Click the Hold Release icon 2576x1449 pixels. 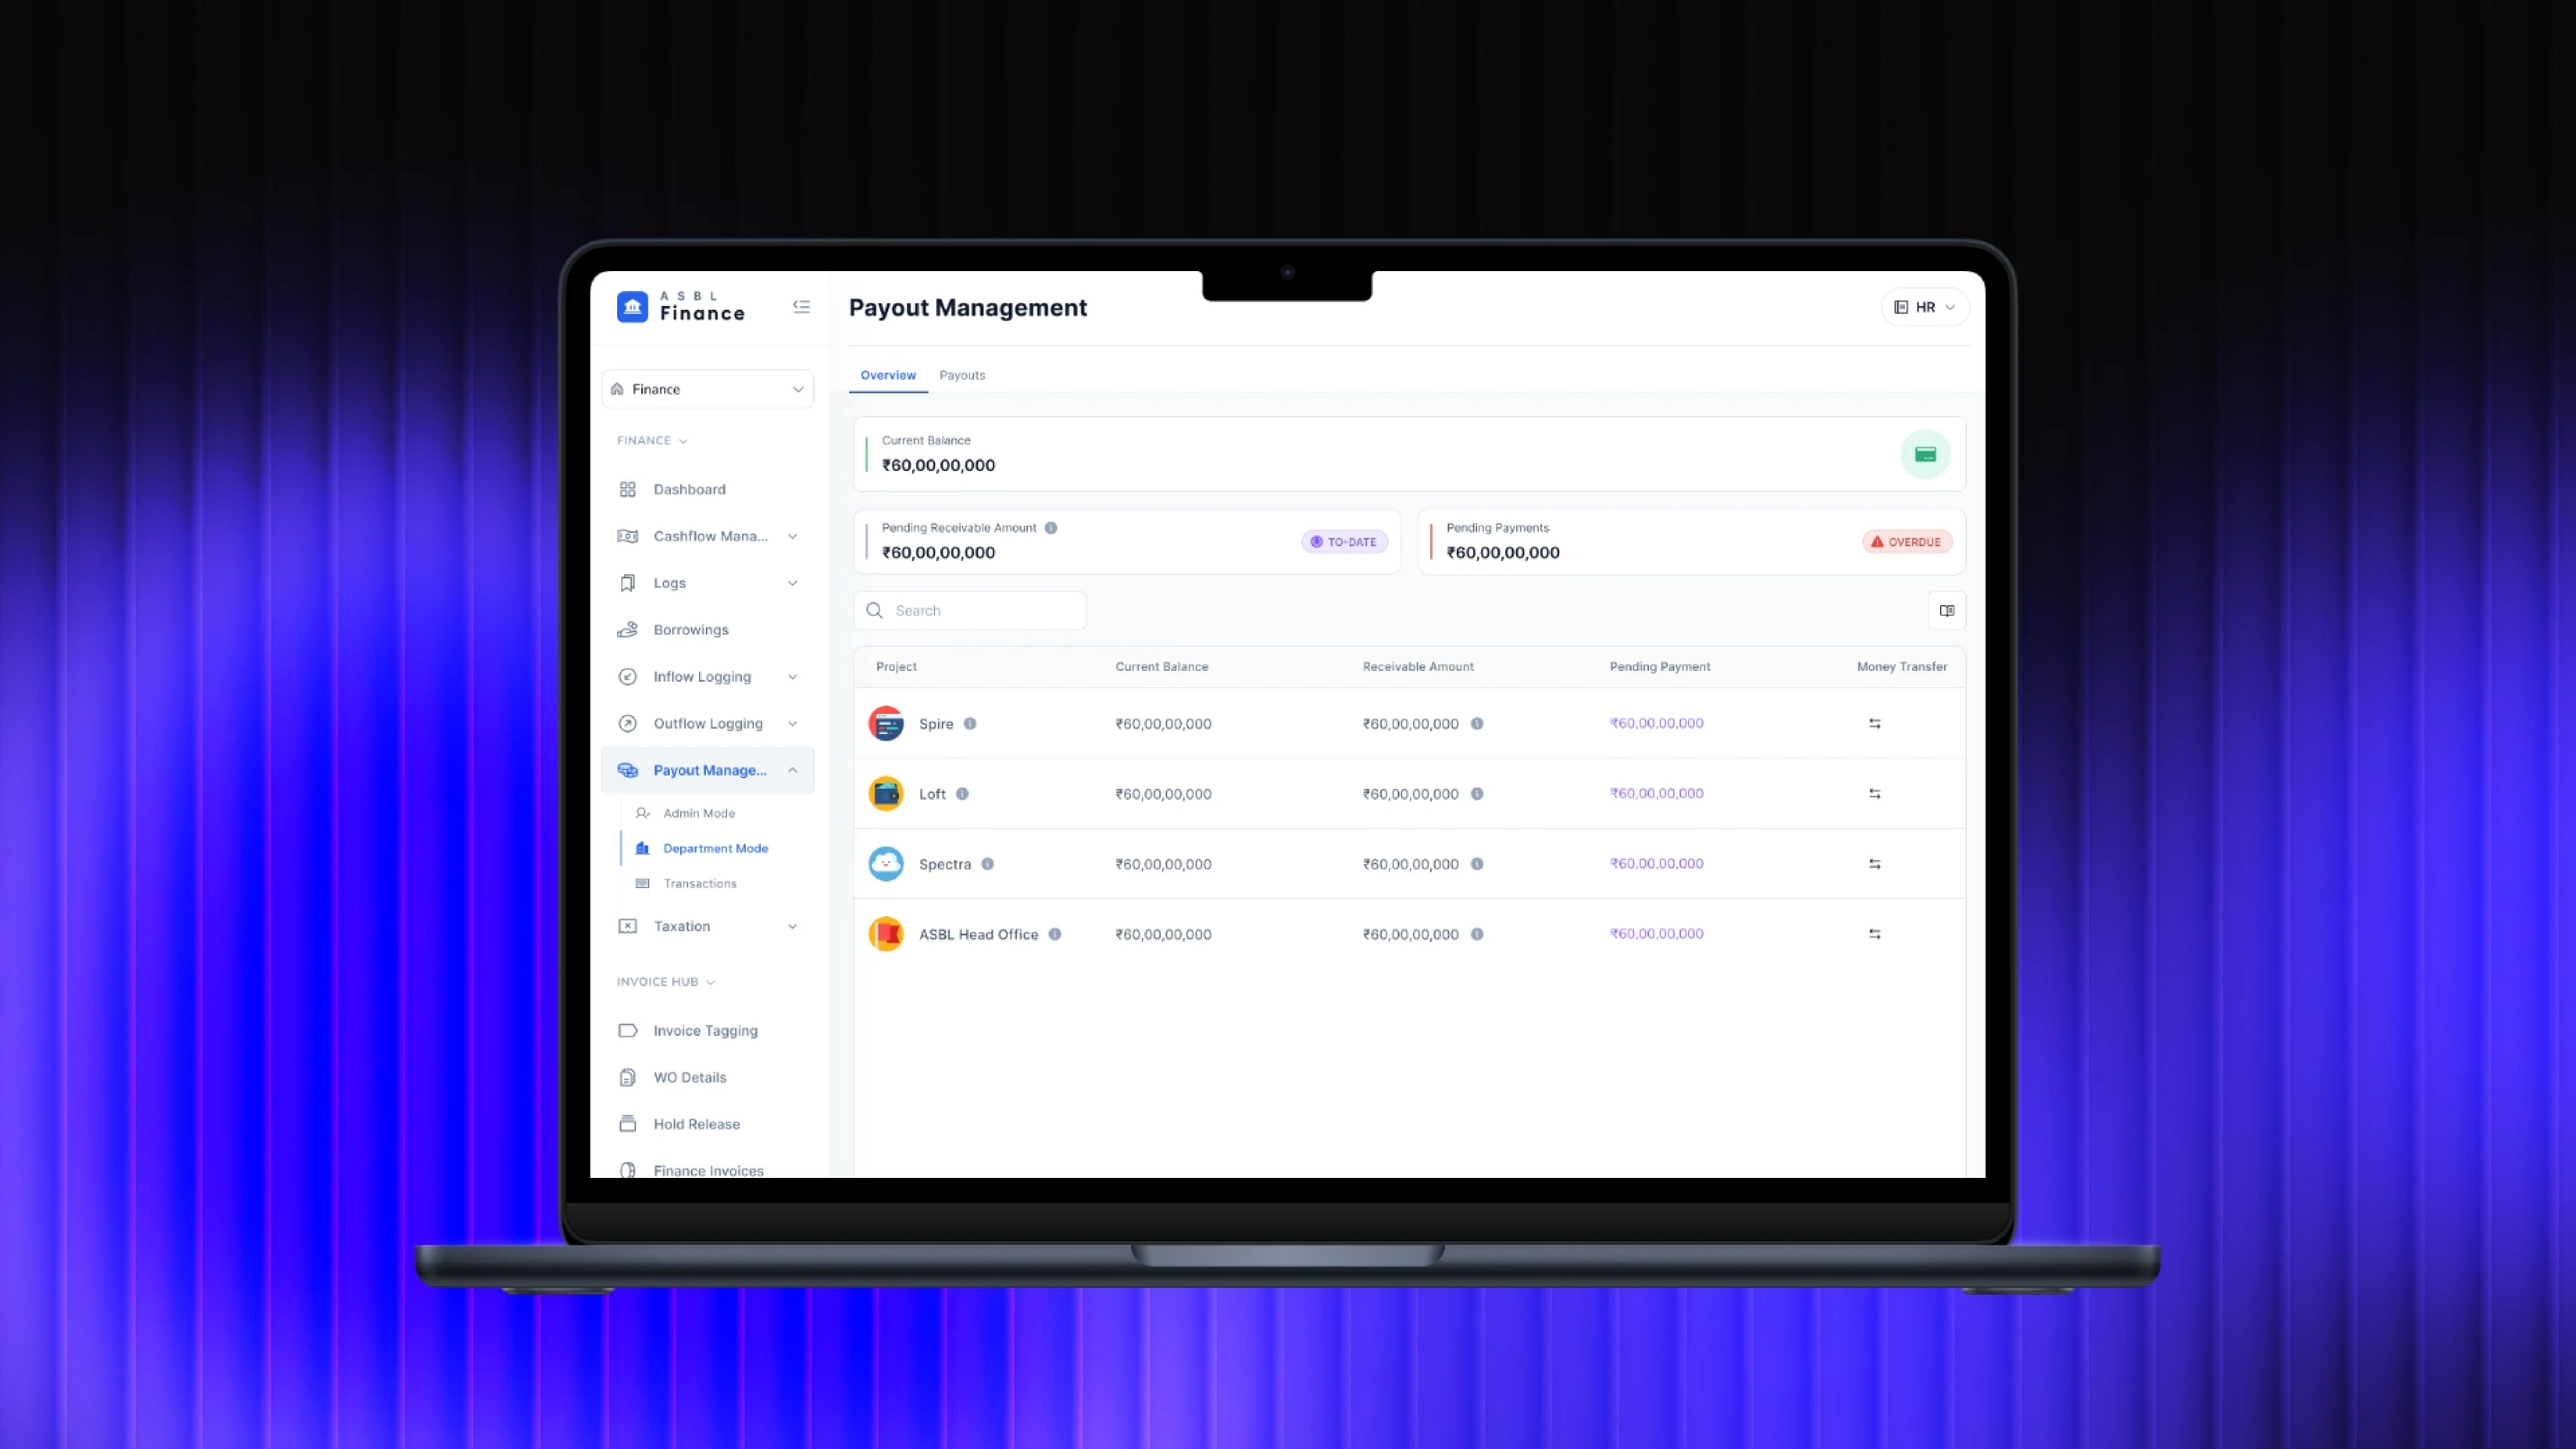[x=628, y=1124]
